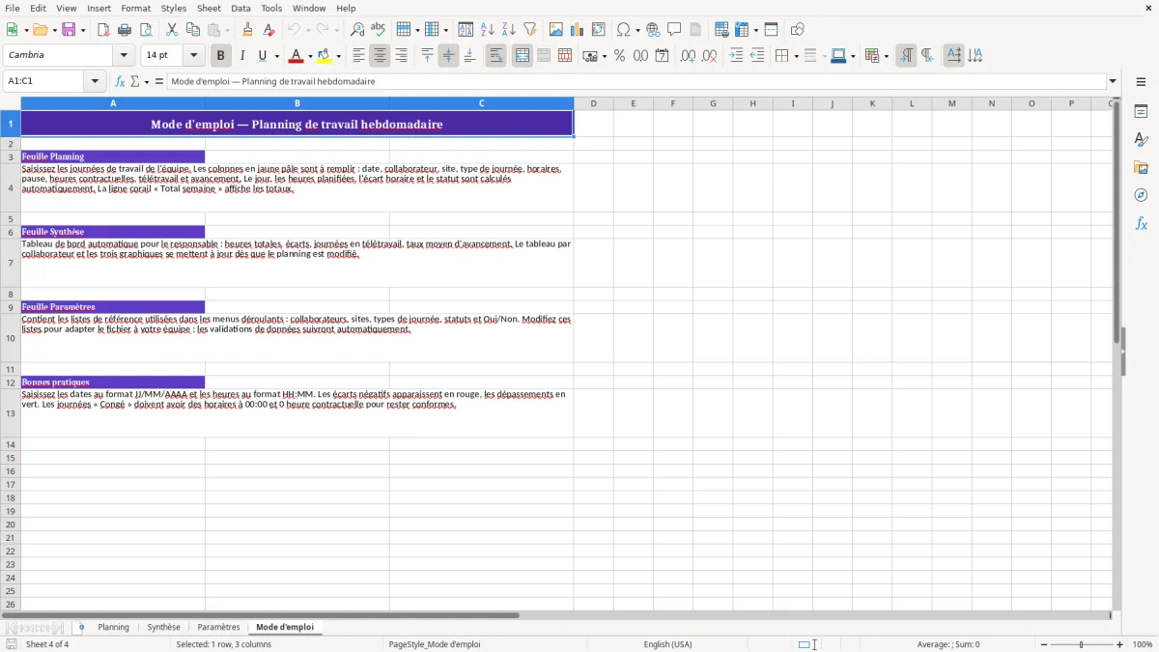Apply the red font color

tap(297, 56)
